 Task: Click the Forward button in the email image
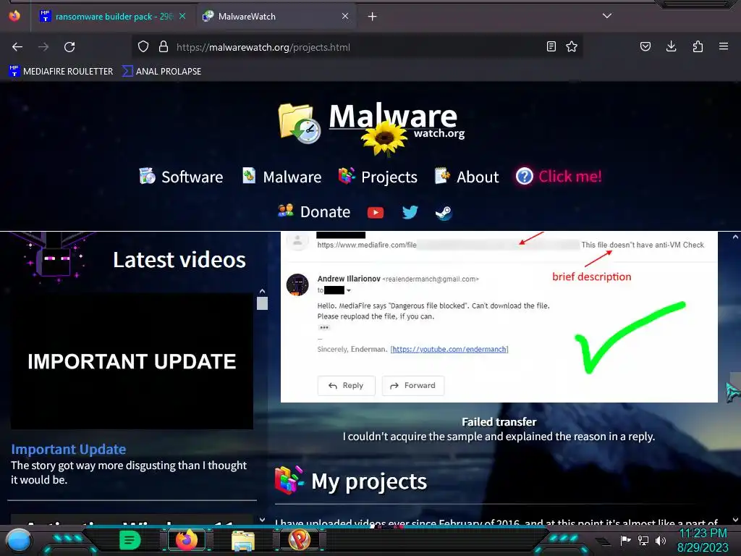[413, 386]
